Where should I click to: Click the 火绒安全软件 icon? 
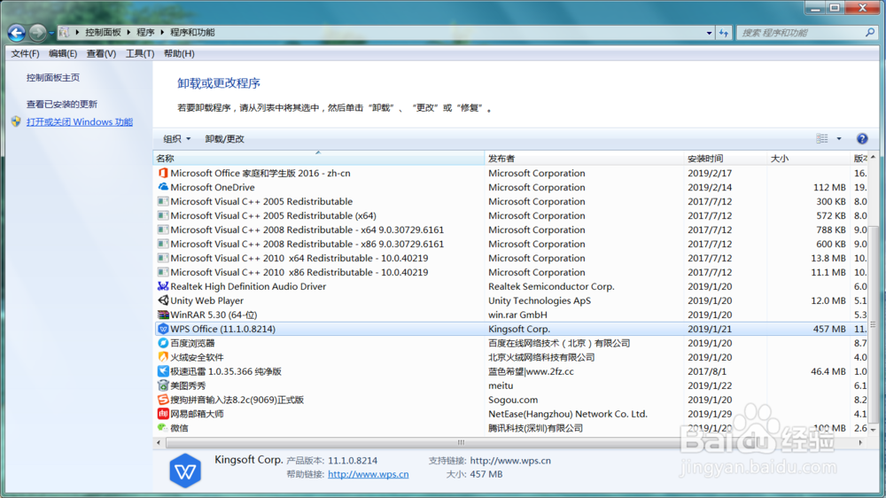click(x=163, y=357)
